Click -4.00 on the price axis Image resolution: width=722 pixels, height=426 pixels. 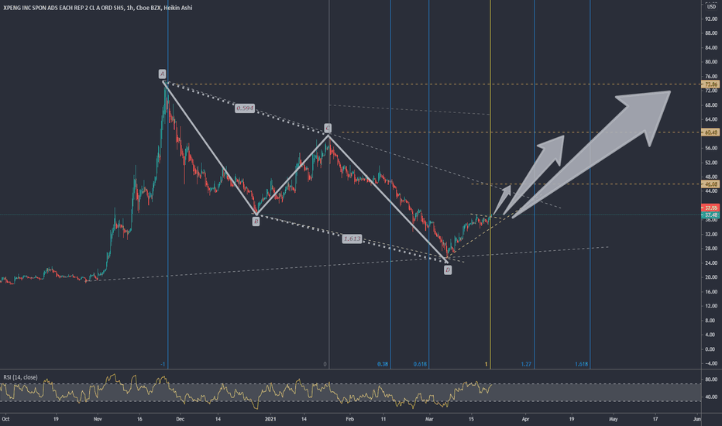(711, 363)
